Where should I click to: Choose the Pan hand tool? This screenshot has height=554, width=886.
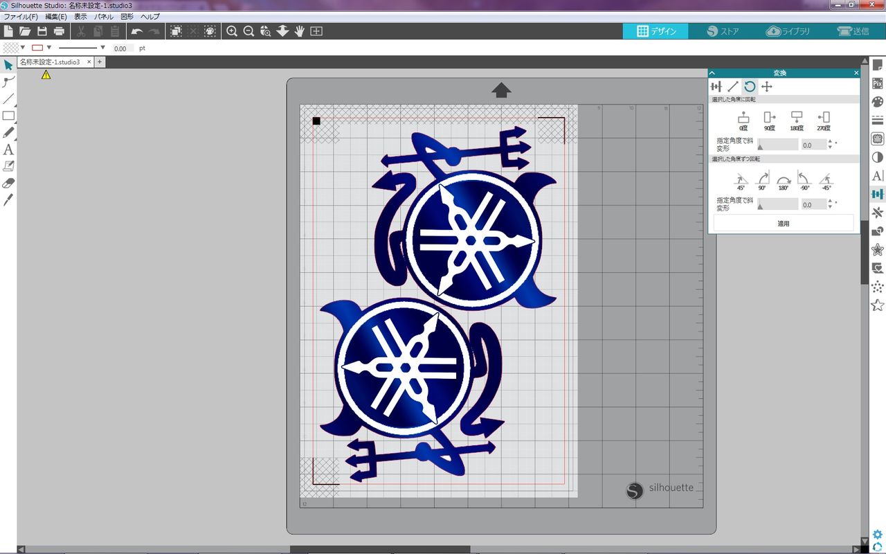tap(299, 31)
